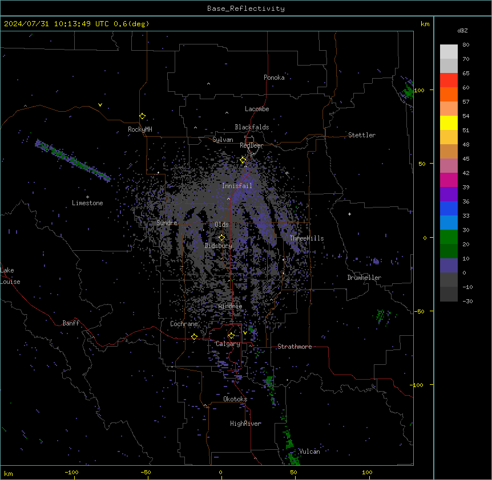Screen dimensions: 492x480
Task: Click the Okotoks town label
Action: 235,399
